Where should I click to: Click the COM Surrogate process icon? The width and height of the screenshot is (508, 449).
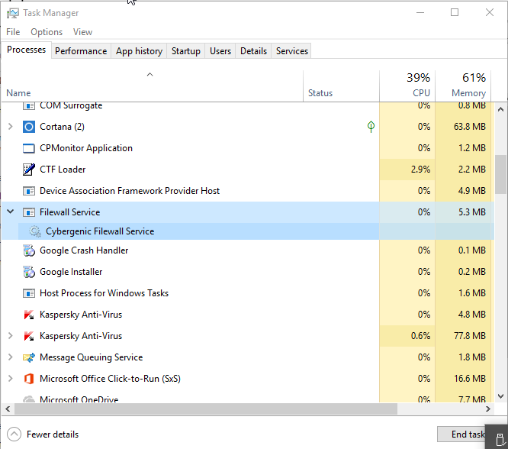click(28, 106)
